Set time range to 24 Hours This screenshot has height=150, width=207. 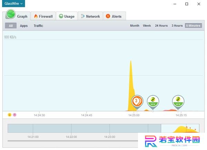(161, 26)
